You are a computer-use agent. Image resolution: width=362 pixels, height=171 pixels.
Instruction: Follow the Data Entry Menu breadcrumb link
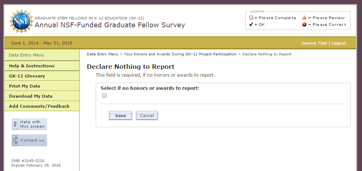click(102, 54)
